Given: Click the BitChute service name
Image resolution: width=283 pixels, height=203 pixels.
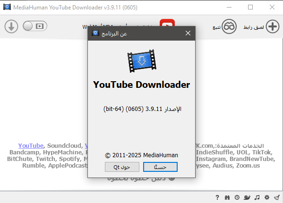Looking at the screenshot, I should 19,159.
